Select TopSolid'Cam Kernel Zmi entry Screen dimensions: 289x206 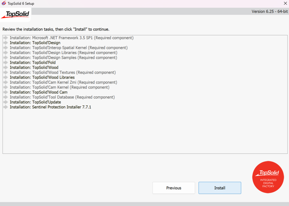[63, 83]
